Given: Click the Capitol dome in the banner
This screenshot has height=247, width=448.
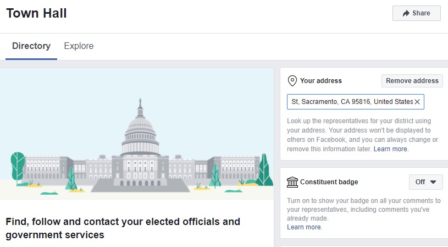Looking at the screenshot, I should [140, 129].
